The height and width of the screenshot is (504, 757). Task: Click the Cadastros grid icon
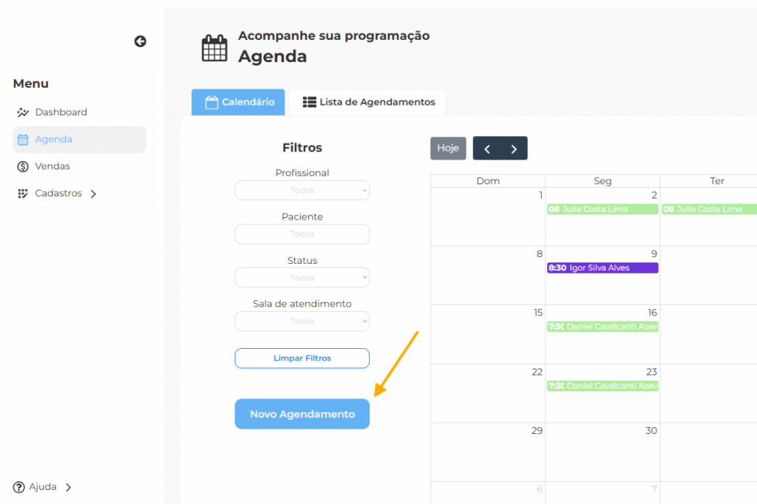coord(23,194)
